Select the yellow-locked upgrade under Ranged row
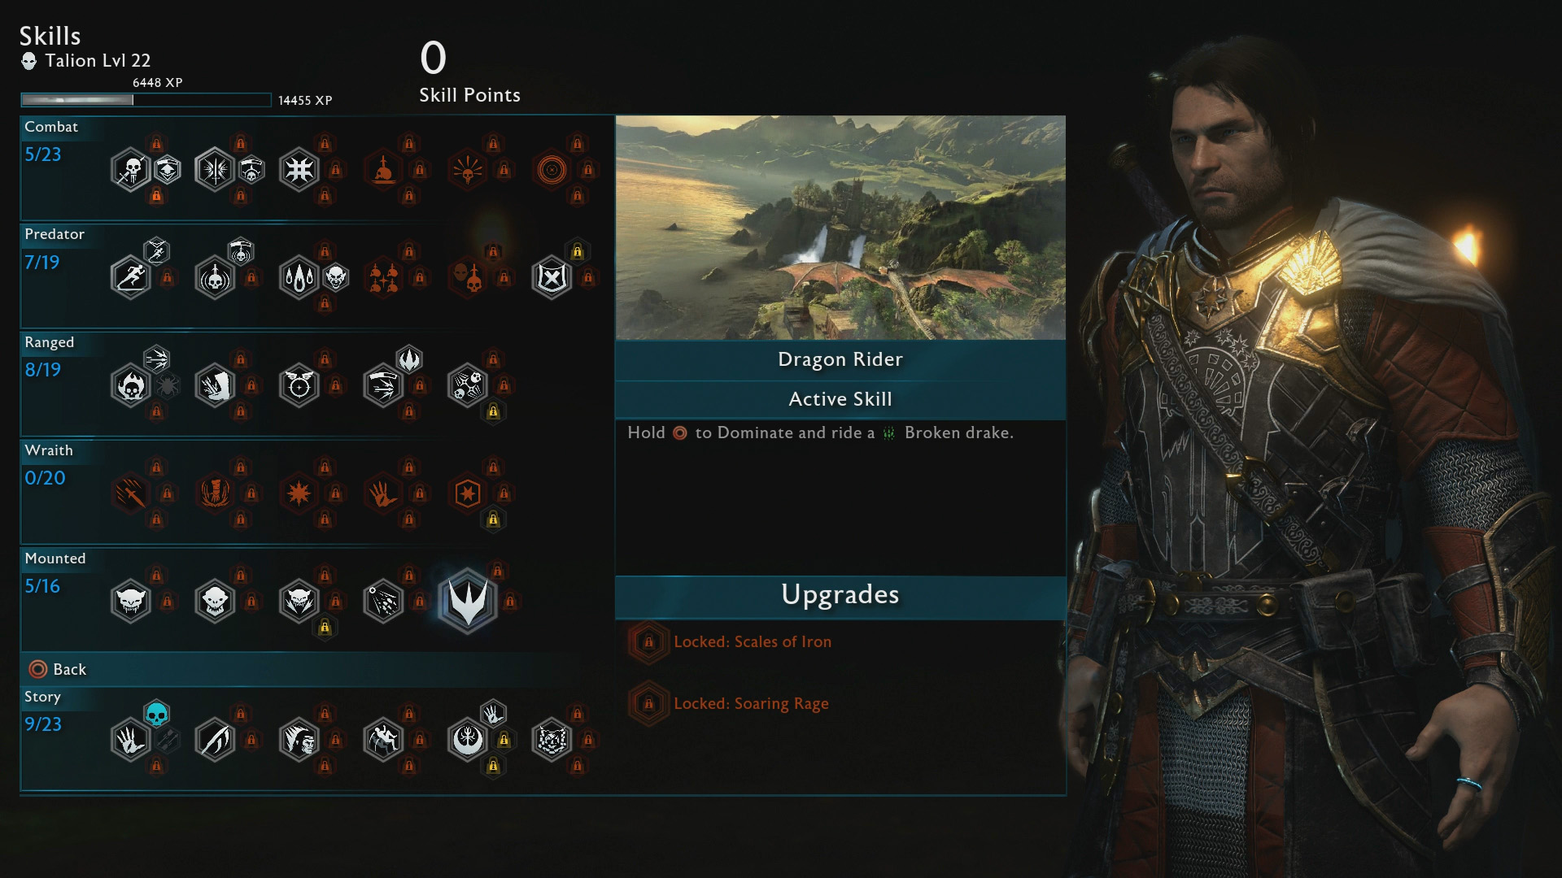Viewport: 1562px width, 878px height. coord(493,411)
